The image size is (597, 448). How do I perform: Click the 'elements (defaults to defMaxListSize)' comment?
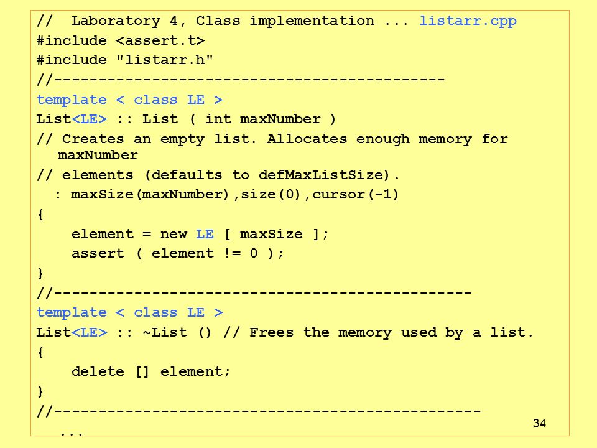tap(218, 175)
